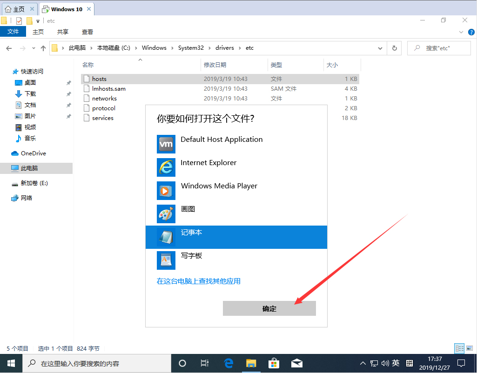Click the 搜索"etc" search box
This screenshot has height=373, width=477.
(438, 48)
